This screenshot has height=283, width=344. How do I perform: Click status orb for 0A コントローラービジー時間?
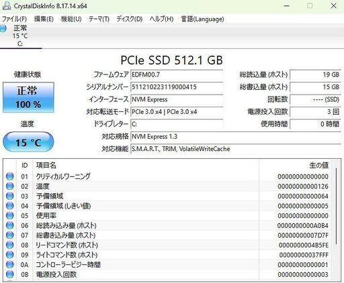click(x=9, y=265)
